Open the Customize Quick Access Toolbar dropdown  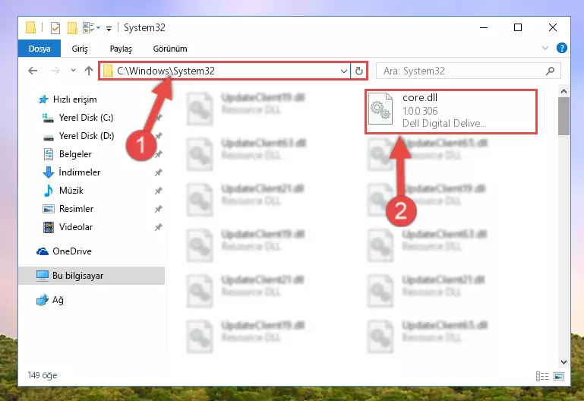tap(109, 28)
